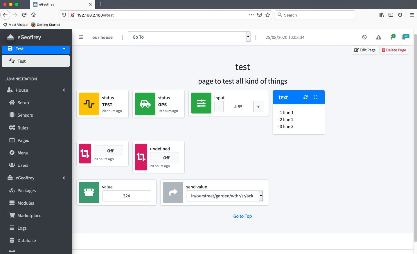417x254 pixels.
Task: Click the 1 line 1 text entry
Action: 285,112
